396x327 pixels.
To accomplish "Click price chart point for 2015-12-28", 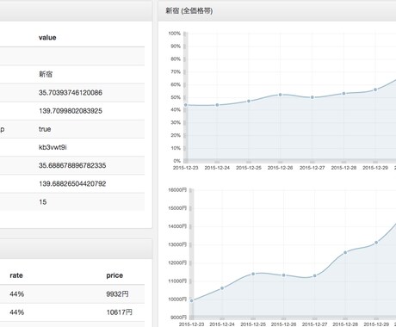I will click(345, 252).
